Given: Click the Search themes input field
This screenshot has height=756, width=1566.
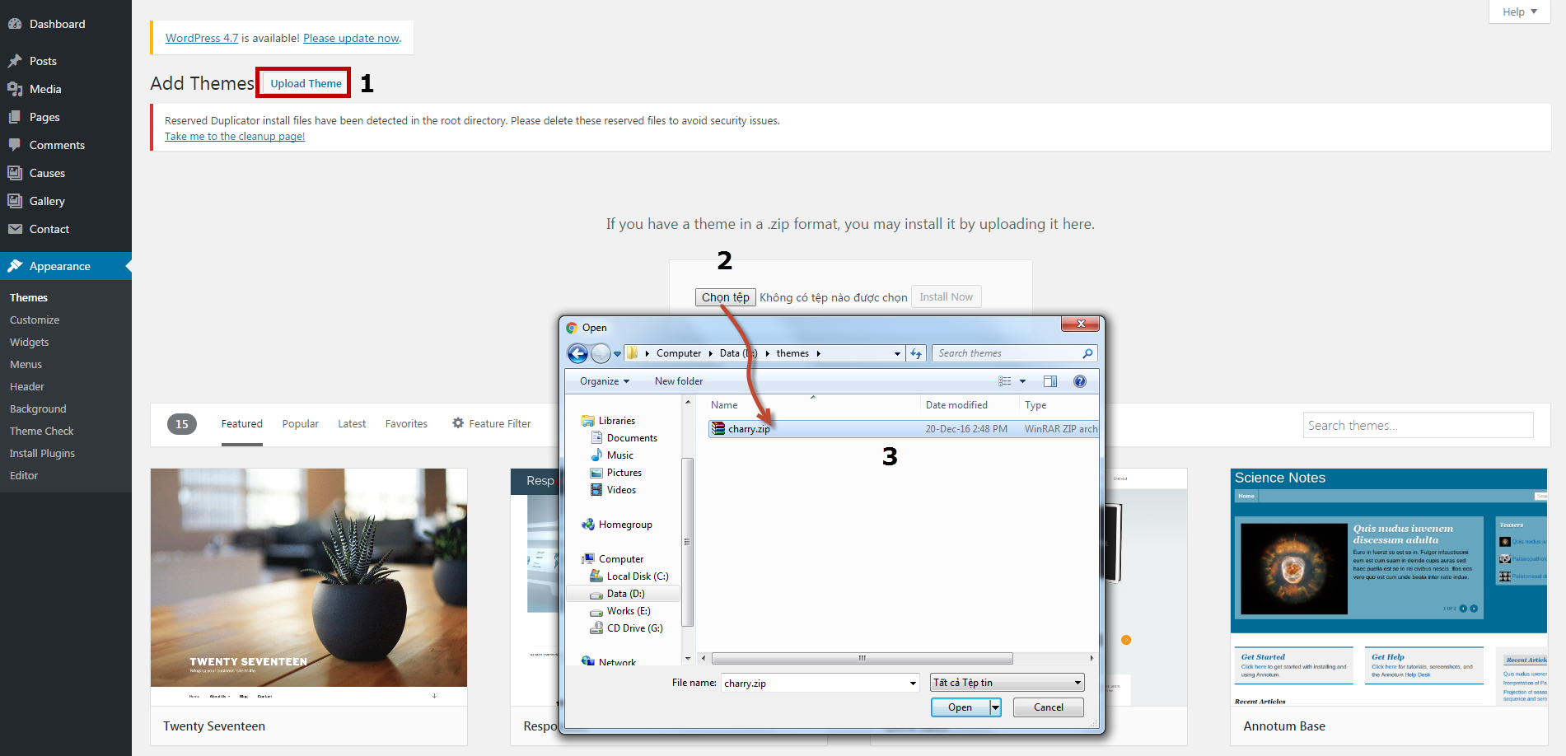Looking at the screenshot, I should [1417, 426].
